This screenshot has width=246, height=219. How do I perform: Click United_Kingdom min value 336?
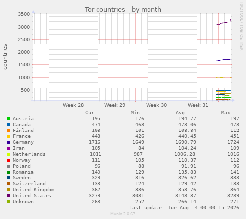[140, 190]
